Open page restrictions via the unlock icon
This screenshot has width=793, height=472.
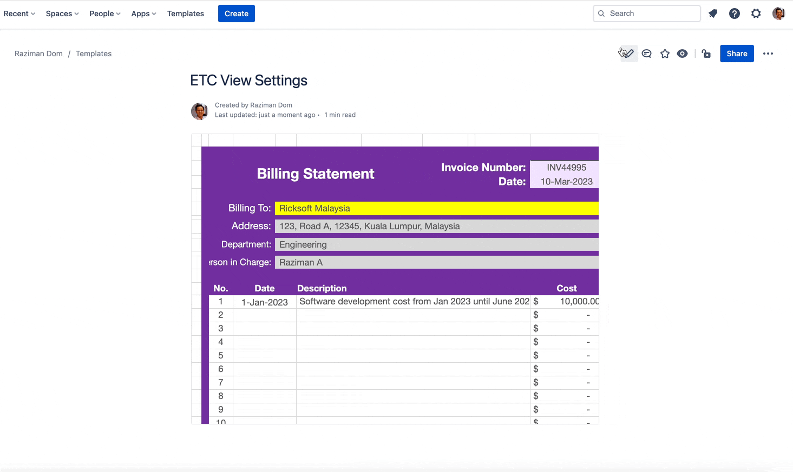click(706, 53)
